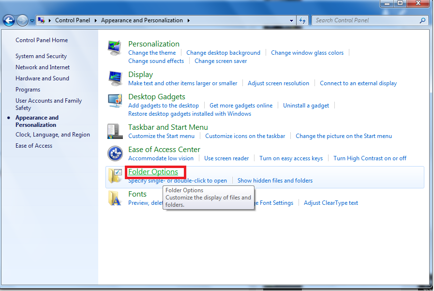Click Specify single- or double-click to open
434x291 pixels.
pos(178,181)
